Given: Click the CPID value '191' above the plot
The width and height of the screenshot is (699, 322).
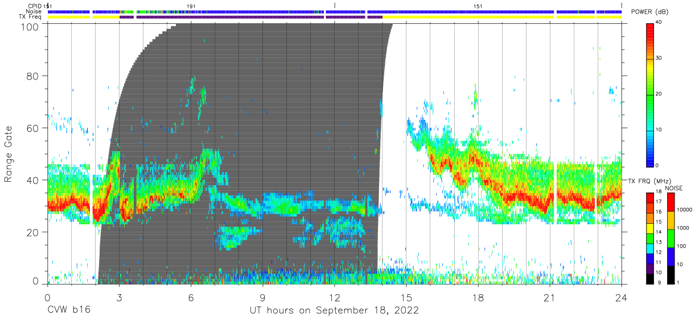Looking at the screenshot, I should (x=191, y=6).
